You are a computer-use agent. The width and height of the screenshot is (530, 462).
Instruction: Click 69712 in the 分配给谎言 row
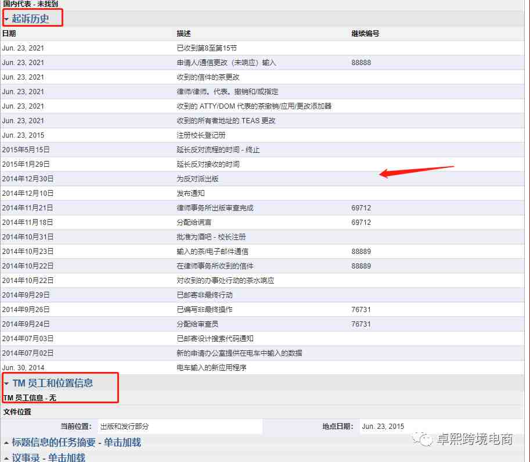(x=361, y=223)
